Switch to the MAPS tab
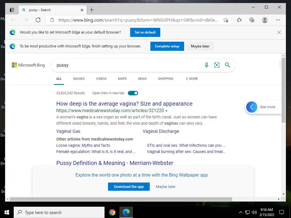 tap(122, 79)
